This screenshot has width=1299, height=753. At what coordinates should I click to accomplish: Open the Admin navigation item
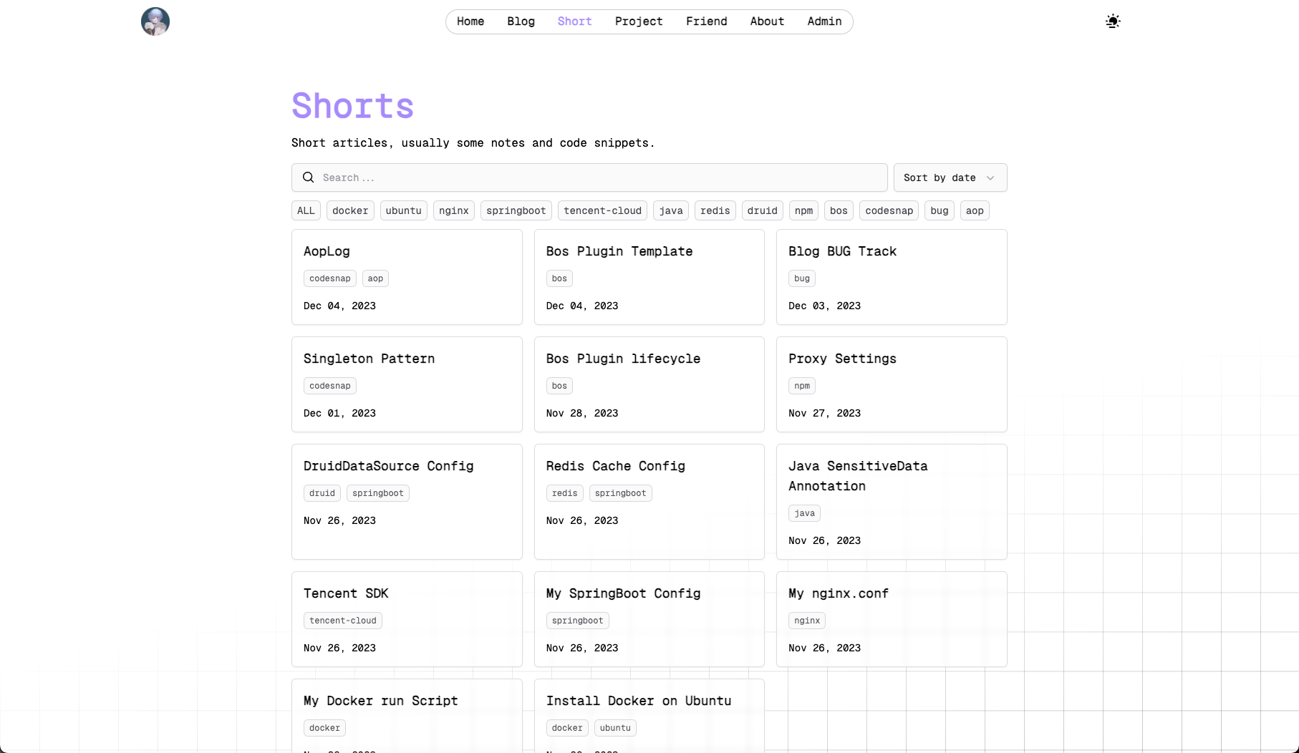tap(824, 21)
